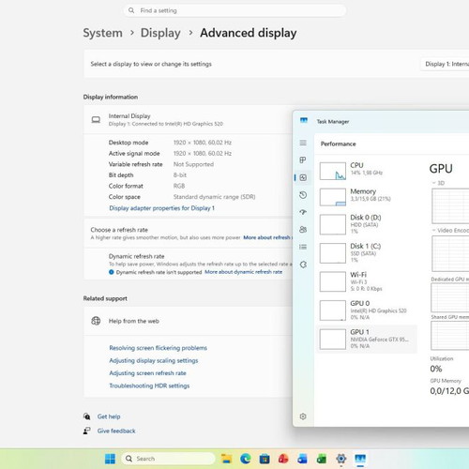Switch to Settings app in taskbar
Screen dimensions: 469x469
coord(341,459)
